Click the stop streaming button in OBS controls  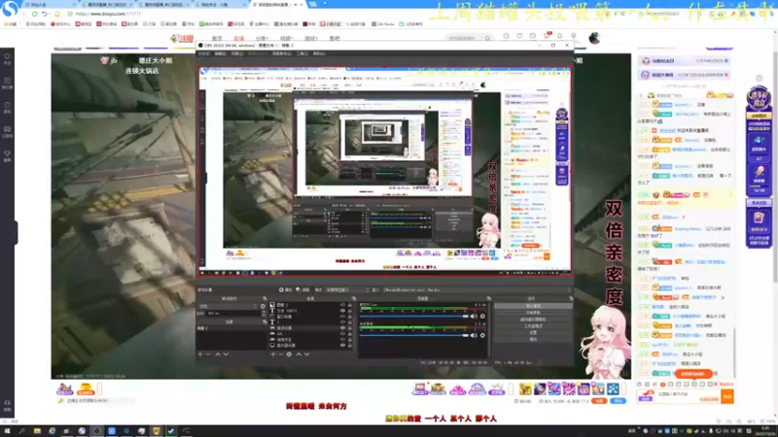pos(533,306)
